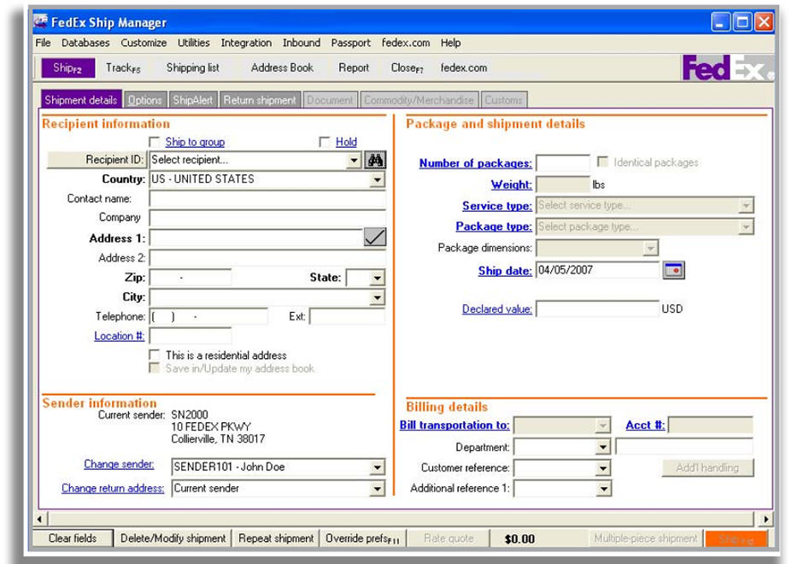Toggle the Identical packages checkbox
This screenshot has width=804, height=564.
click(603, 162)
